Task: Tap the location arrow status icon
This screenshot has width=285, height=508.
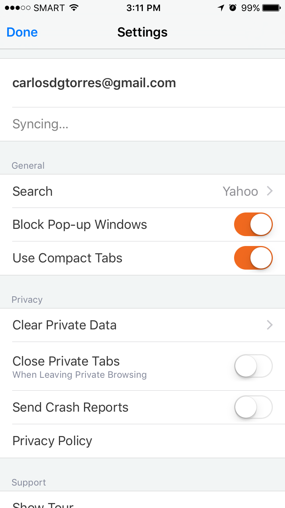Action: coord(221,8)
